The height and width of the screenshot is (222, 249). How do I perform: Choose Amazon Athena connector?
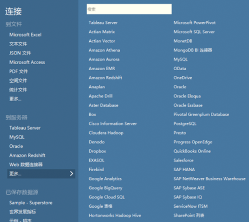104,50
